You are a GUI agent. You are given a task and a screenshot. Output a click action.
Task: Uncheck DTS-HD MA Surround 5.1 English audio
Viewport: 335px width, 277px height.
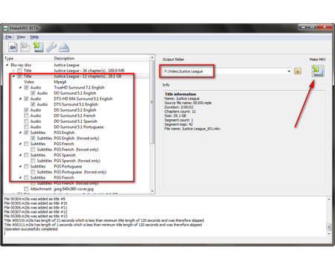pos(26,99)
